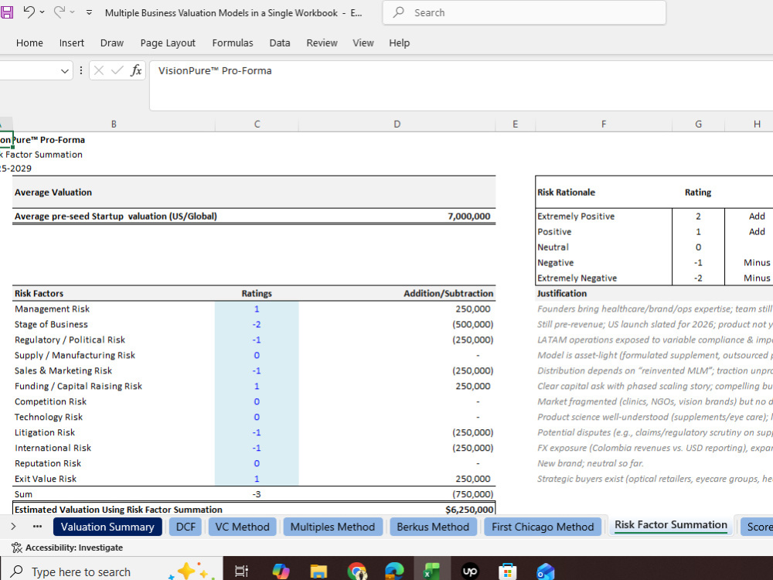Screen dimensions: 773x580
Task: Select column F header
Action: (604, 125)
